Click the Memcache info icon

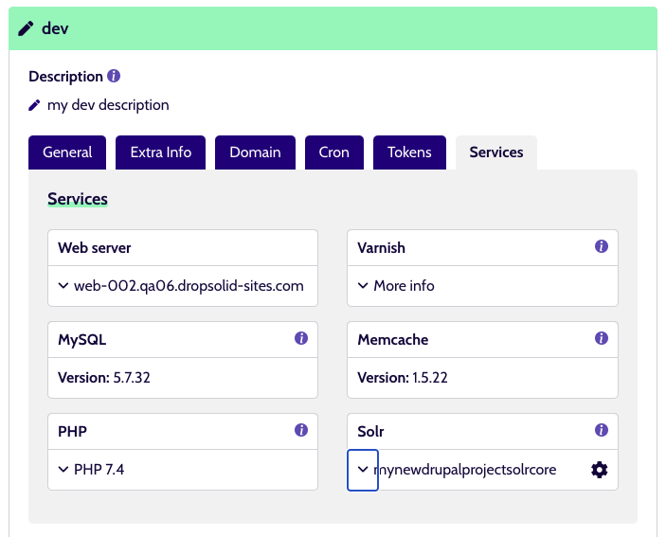(x=601, y=338)
